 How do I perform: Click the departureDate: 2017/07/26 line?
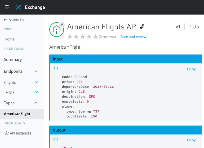tap(88, 87)
